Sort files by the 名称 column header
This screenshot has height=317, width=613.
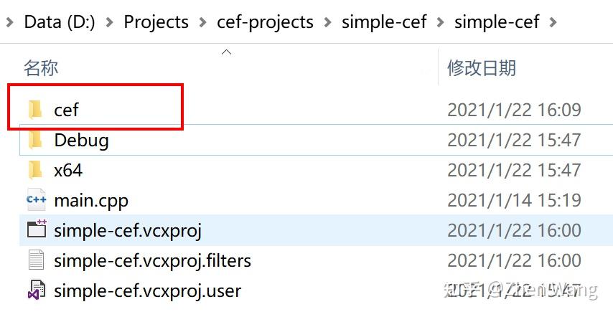click(x=41, y=68)
